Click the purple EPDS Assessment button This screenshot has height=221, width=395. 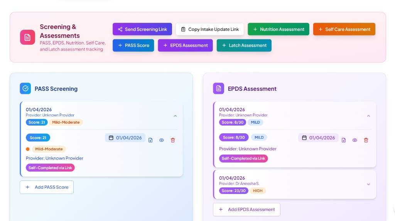coord(185,46)
